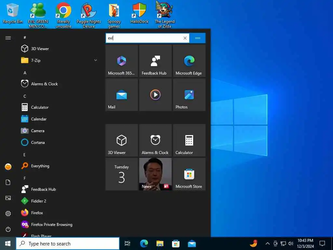Click the Power button in Start
333x250 pixels.
tap(8, 229)
